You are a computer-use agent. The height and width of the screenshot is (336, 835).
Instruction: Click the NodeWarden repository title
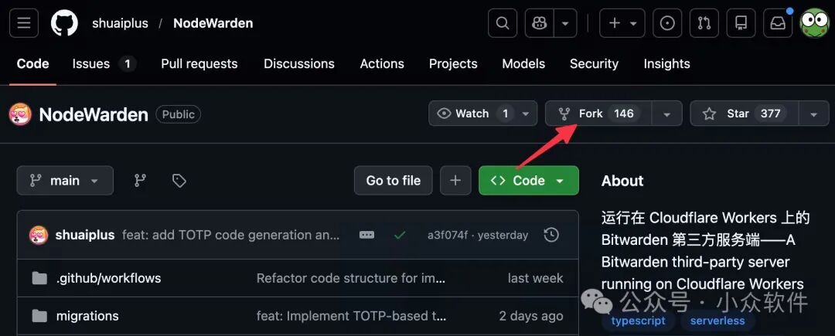(x=94, y=114)
